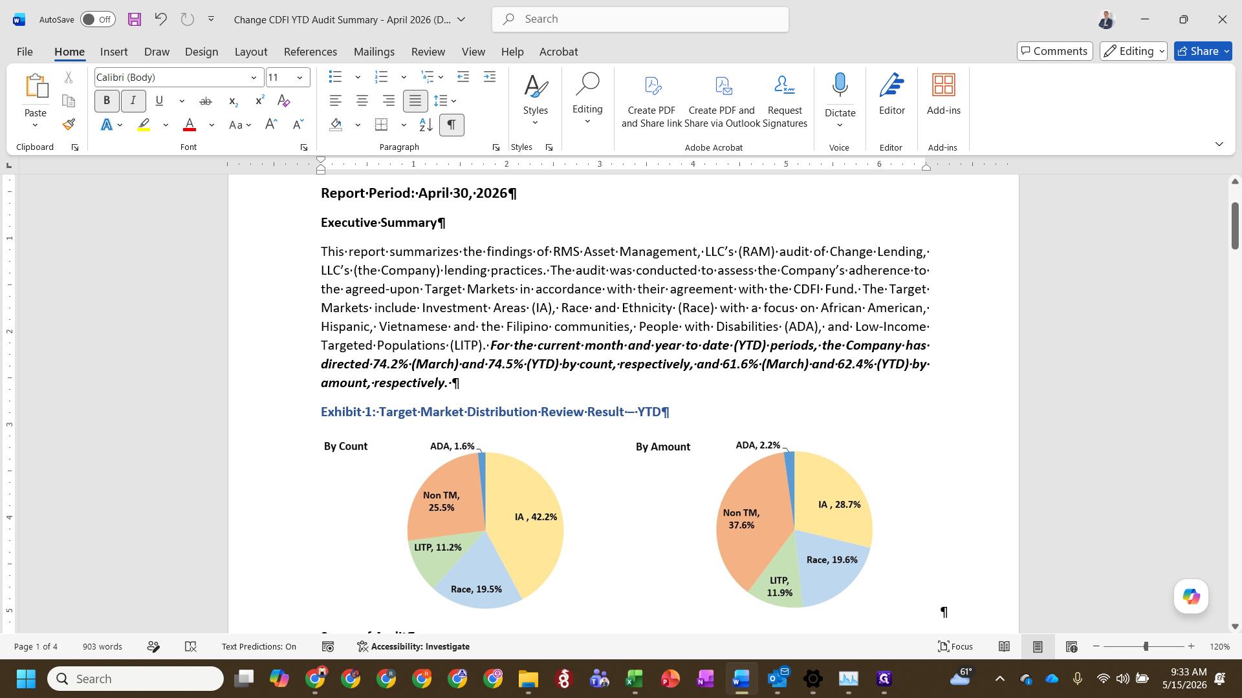Click Create PDF and Share via Outlook

coord(722,102)
